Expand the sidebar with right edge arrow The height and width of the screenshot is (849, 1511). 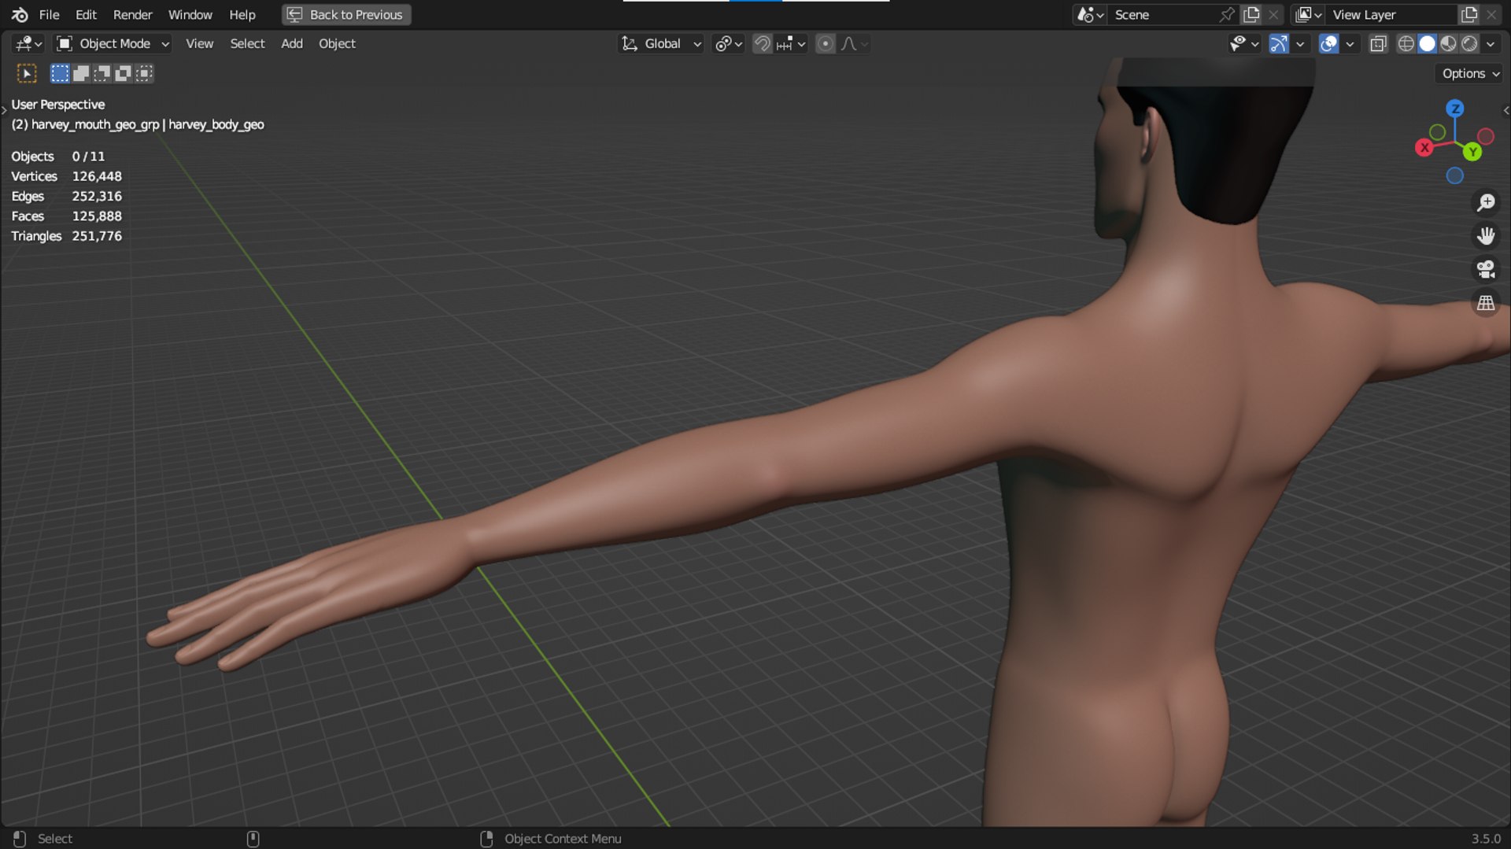point(1506,110)
